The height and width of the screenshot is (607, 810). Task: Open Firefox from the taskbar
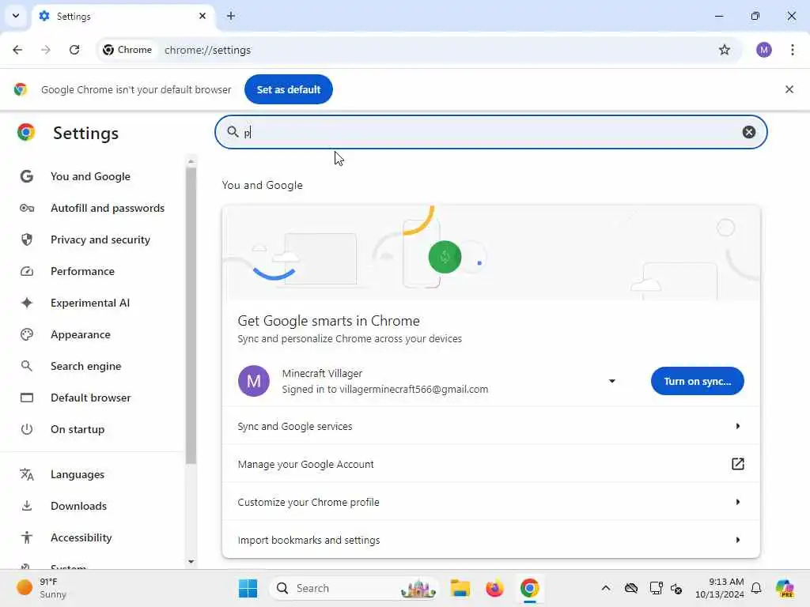point(494,588)
